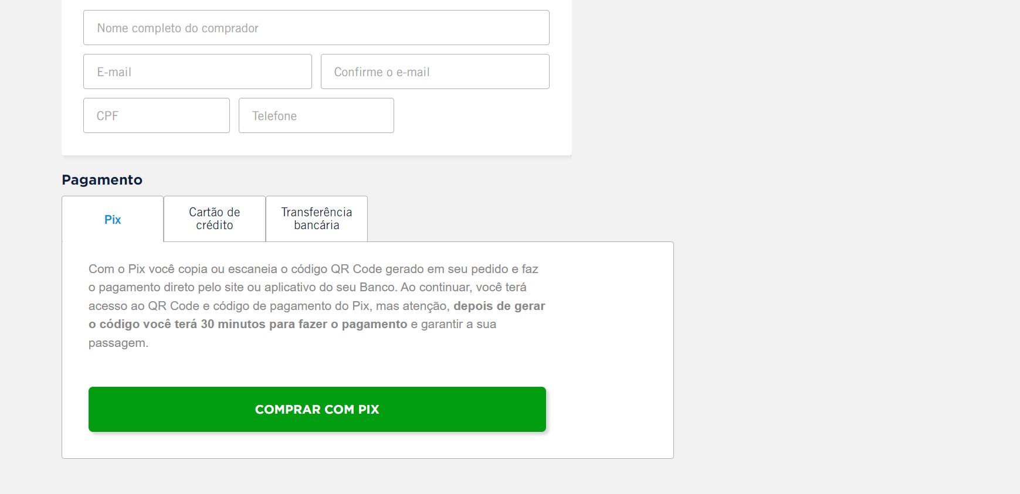Pick bank transfer payment option
Screen dimensions: 1020x494
click(x=317, y=219)
